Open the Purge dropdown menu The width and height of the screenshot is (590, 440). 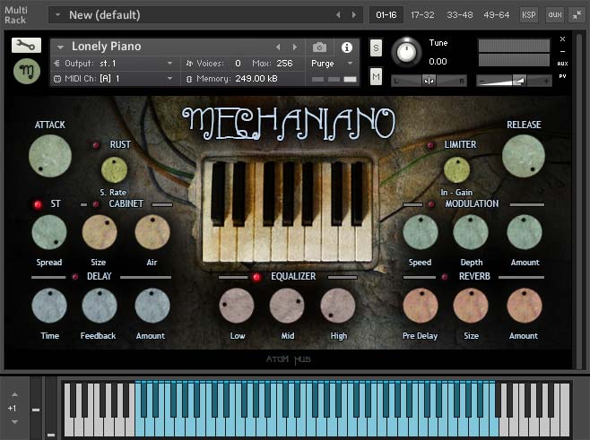351,64
